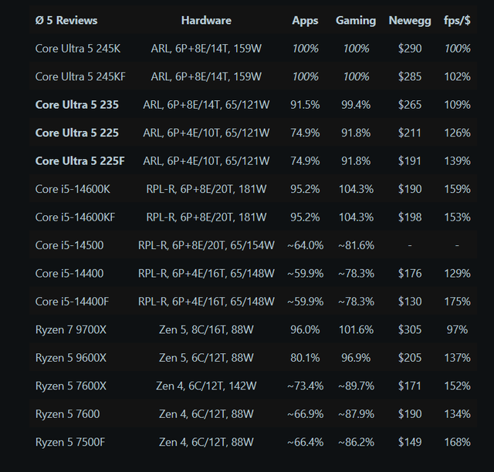This screenshot has height=472, width=494.
Task: Click the 102% fps/$ value
Action: click(x=457, y=76)
